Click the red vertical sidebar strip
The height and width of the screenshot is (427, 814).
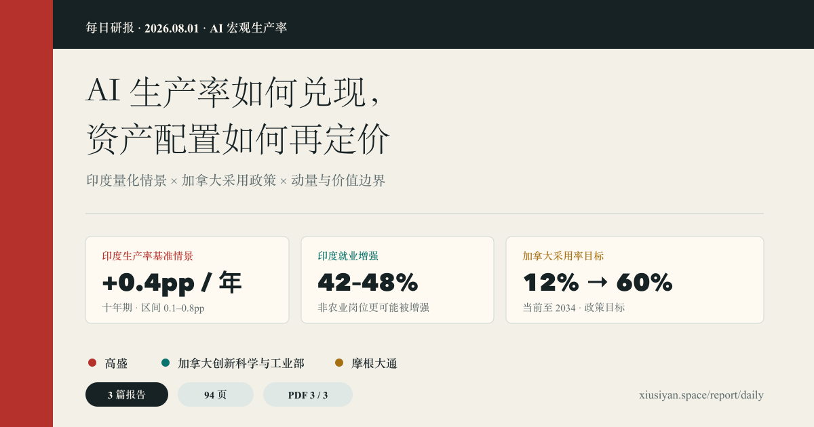26,213
